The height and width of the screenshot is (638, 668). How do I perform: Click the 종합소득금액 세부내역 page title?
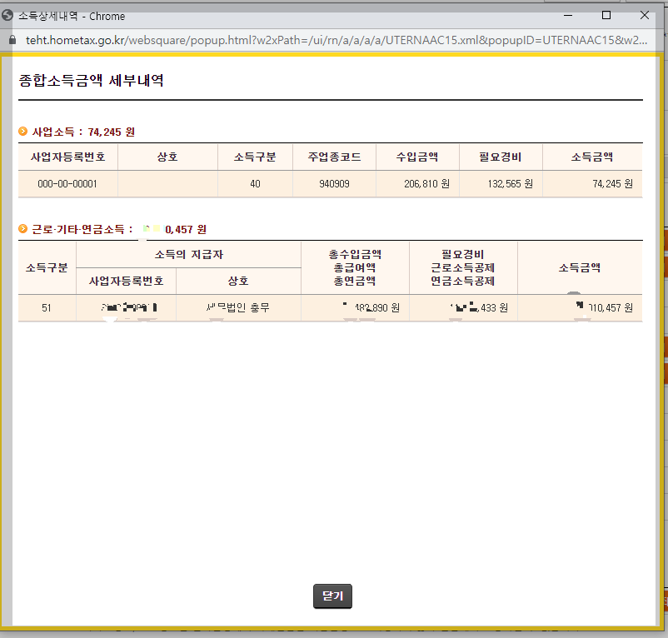pyautogui.click(x=87, y=81)
